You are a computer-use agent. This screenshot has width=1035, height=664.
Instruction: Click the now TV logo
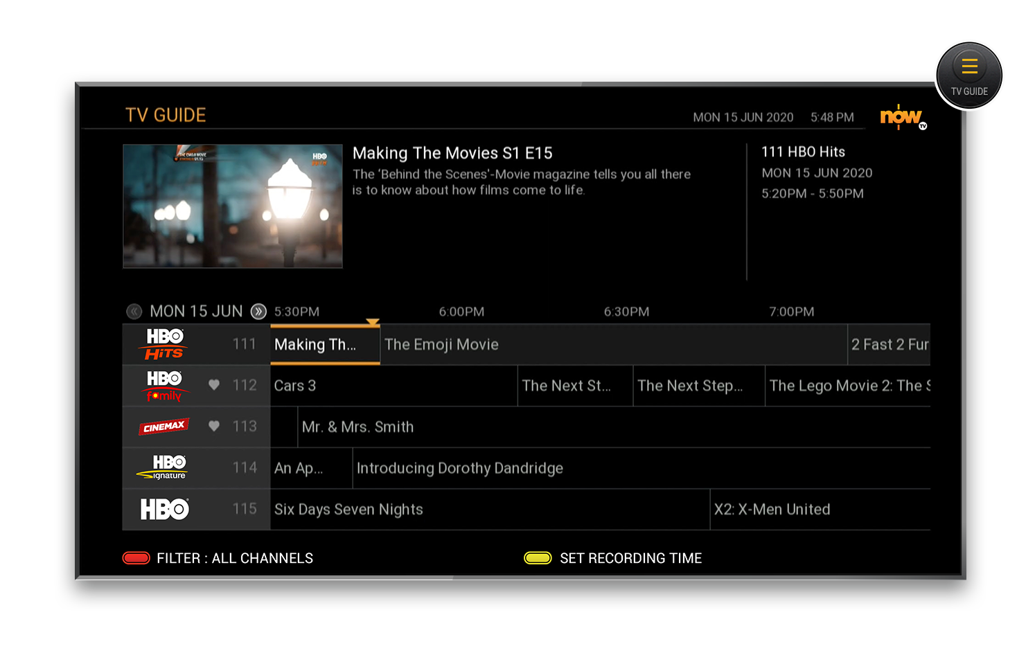click(x=903, y=117)
